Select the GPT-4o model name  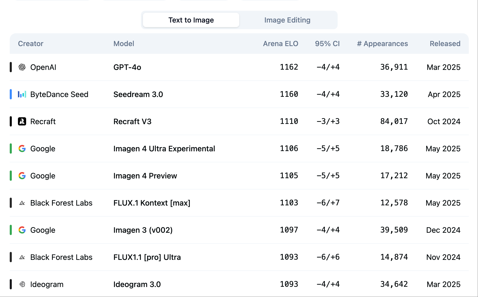click(127, 67)
